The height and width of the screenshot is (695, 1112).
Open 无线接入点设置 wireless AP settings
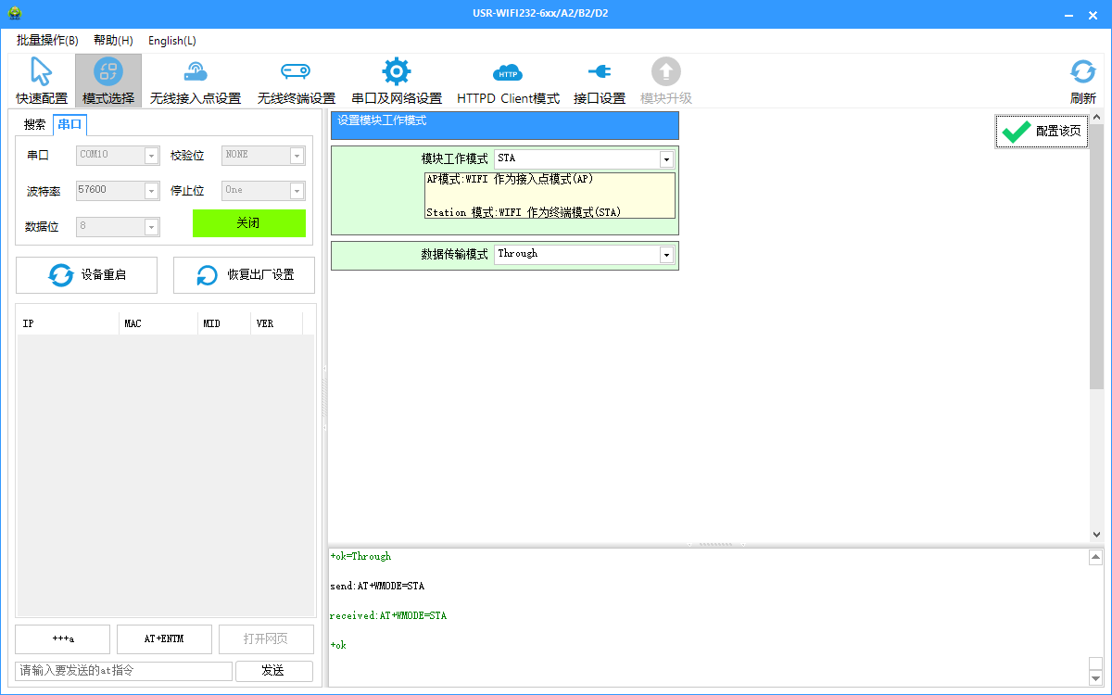(196, 81)
